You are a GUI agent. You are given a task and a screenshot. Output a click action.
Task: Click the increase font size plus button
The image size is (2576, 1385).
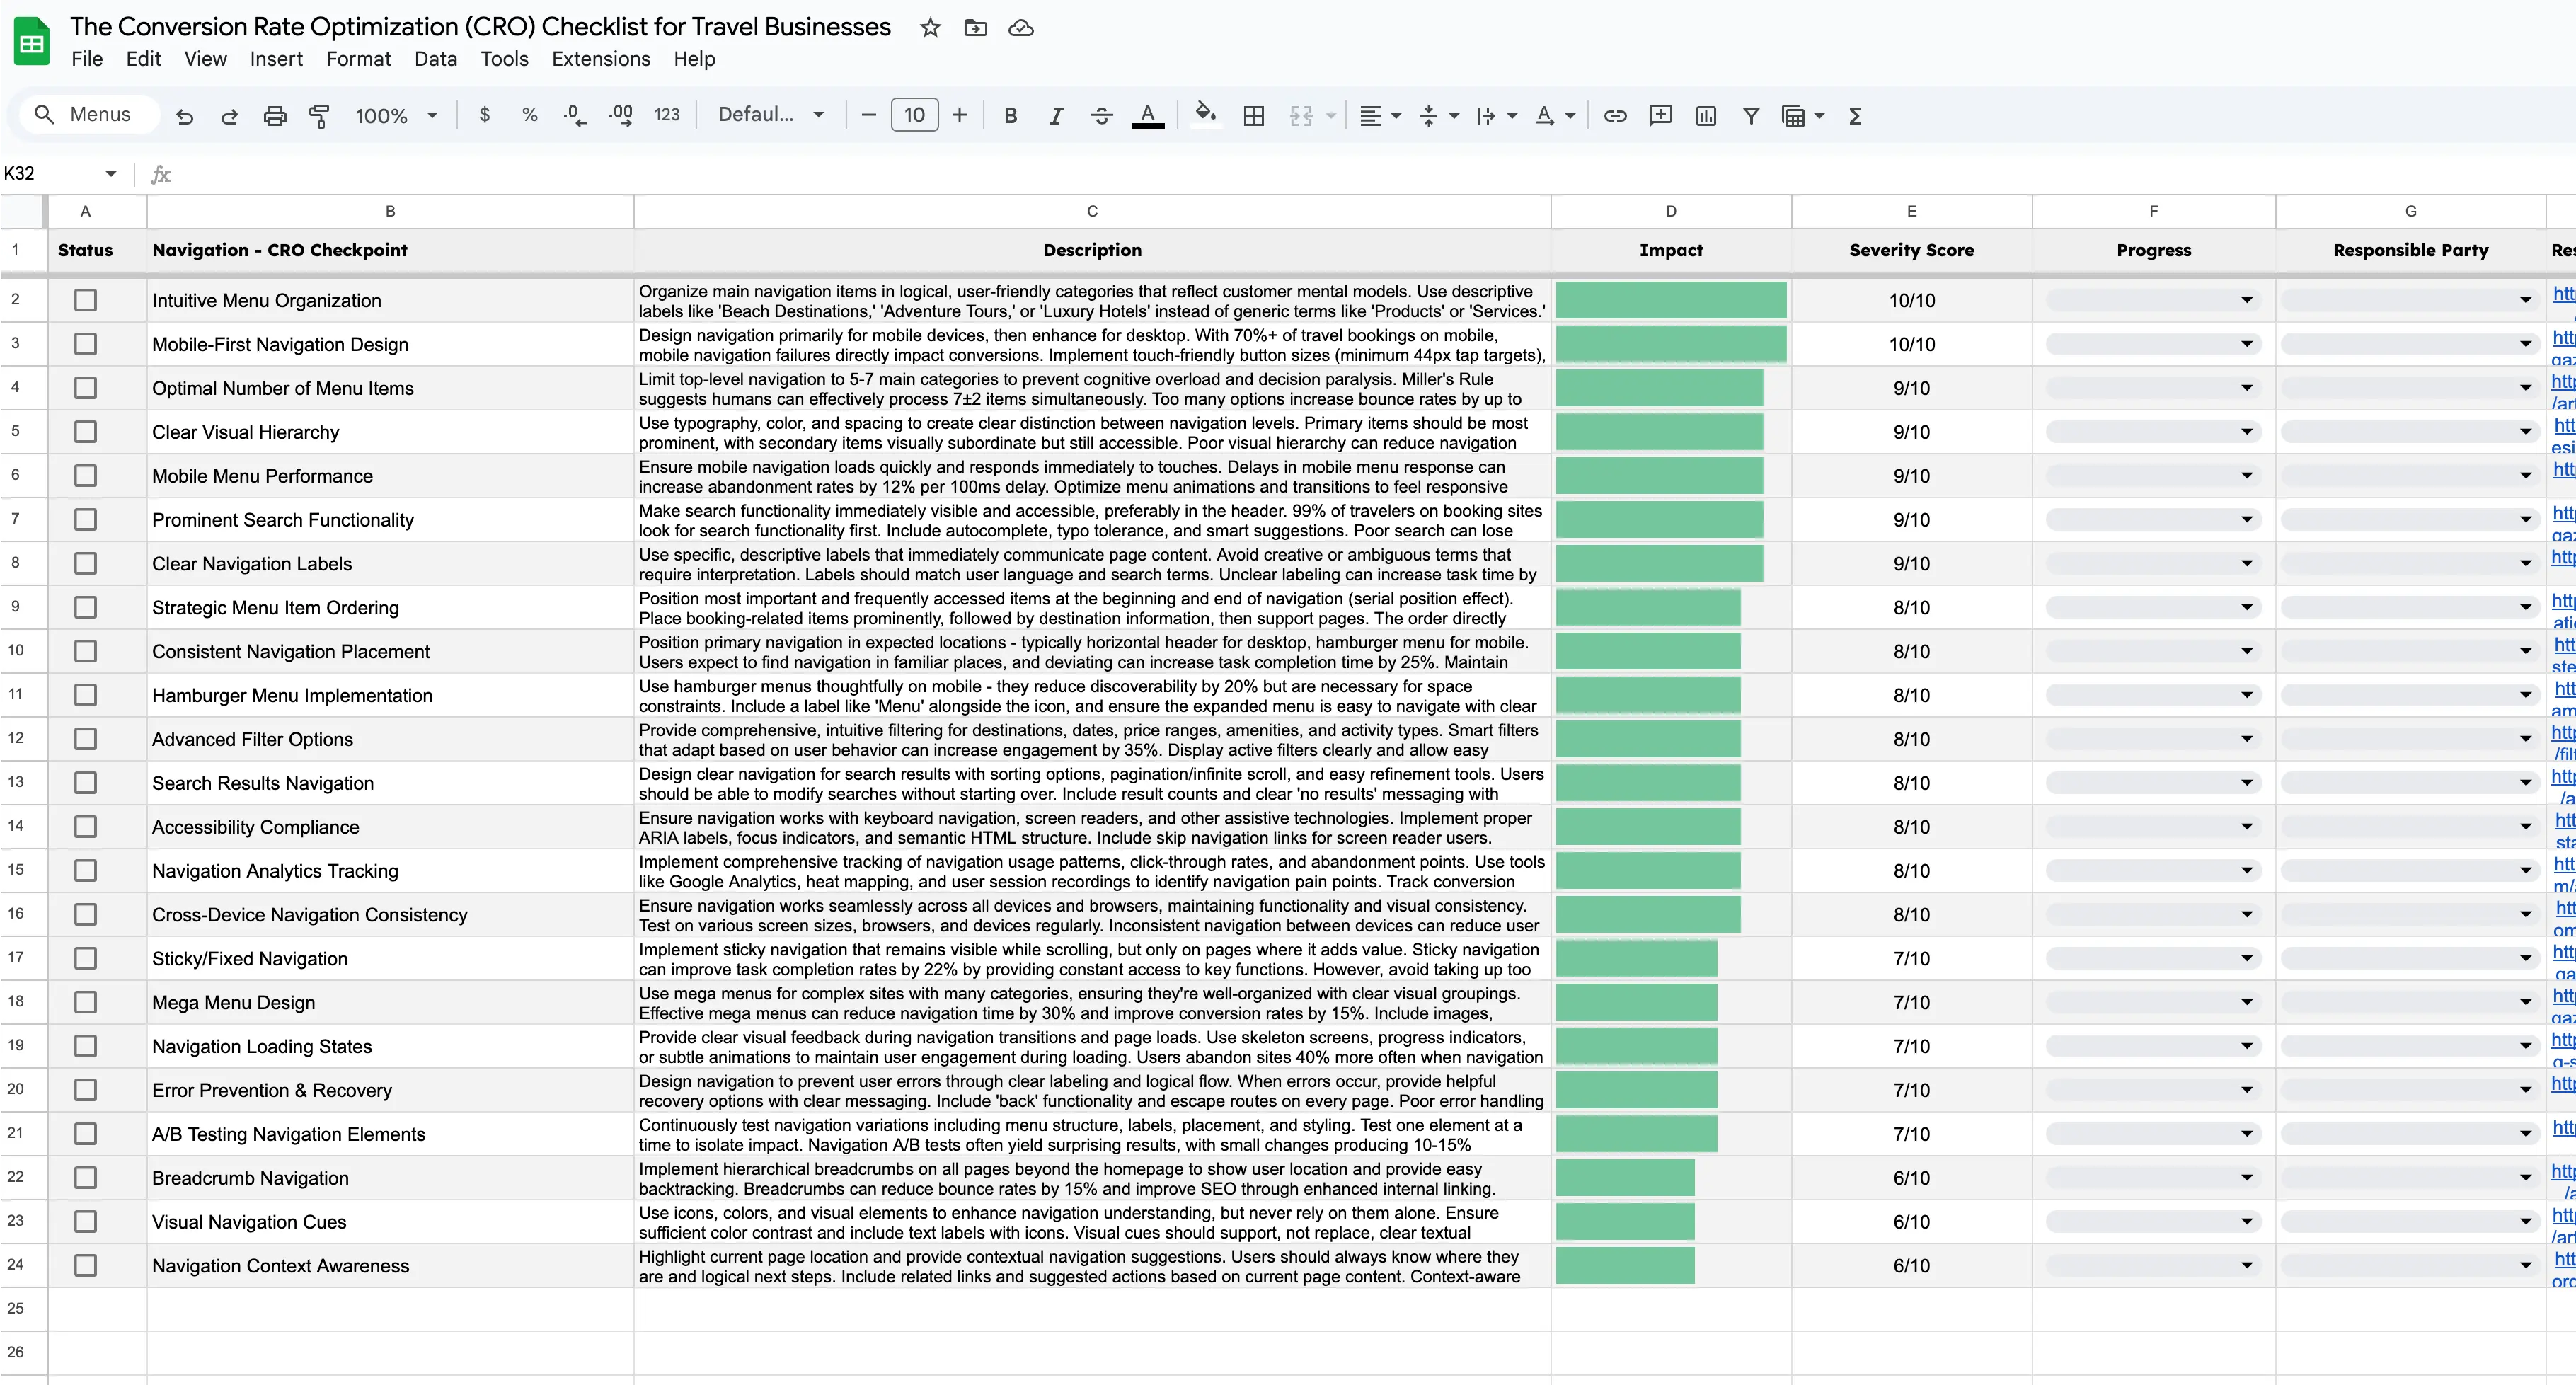[959, 115]
